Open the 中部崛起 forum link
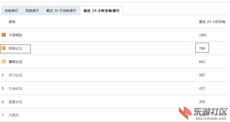This screenshot has width=230, height=122. point(15,35)
